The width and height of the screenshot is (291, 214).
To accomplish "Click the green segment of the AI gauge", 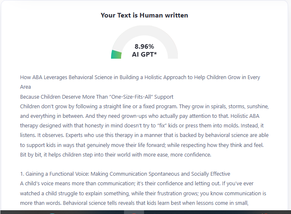I will tap(116, 55).
